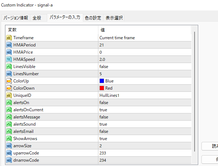Expand the alertsOnCurrent true value list
Image resolution: width=218 pixels, height=166 pixels.
[x=103, y=110]
